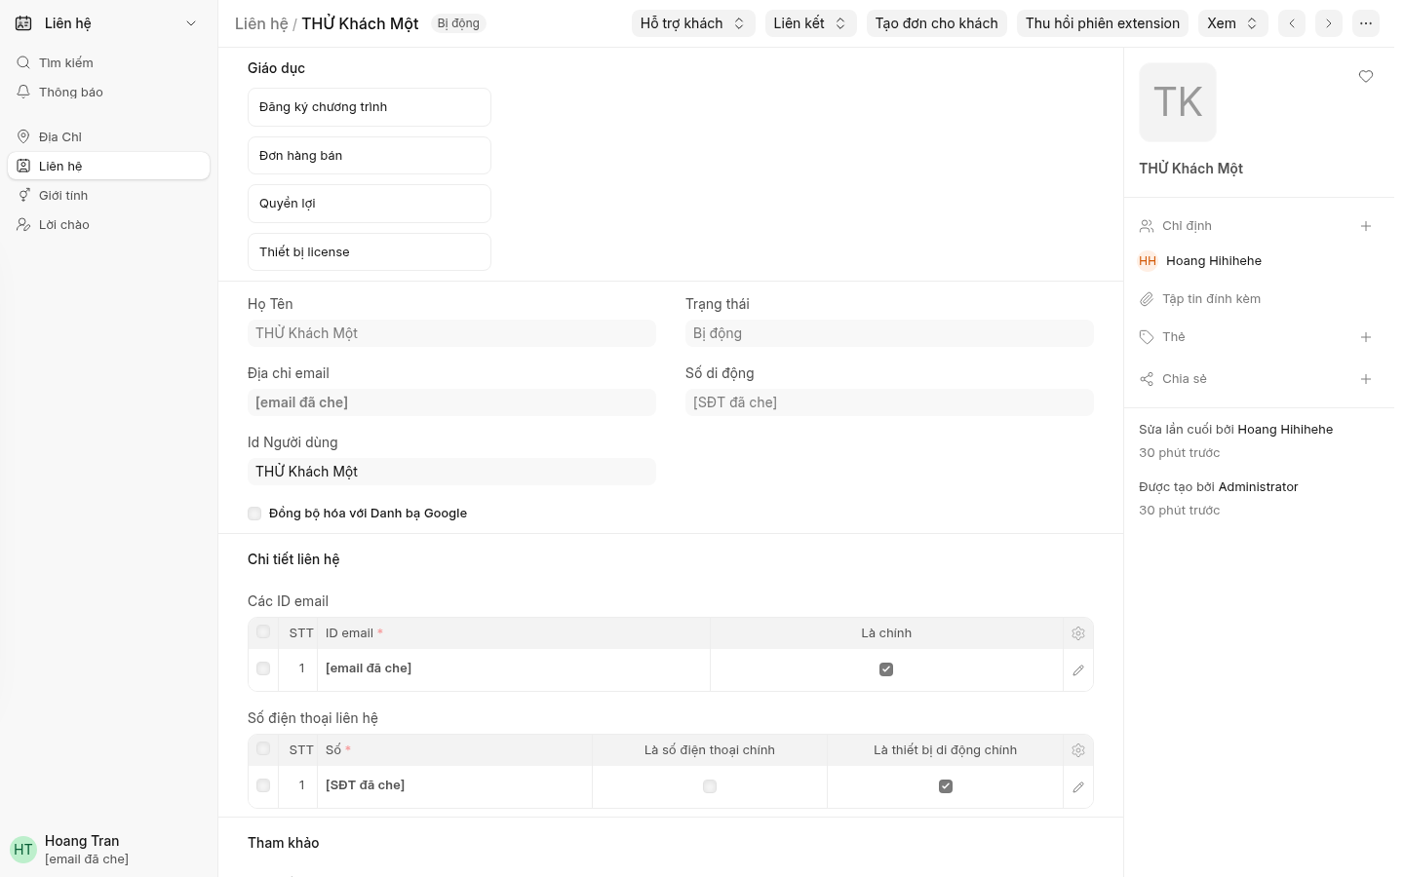This screenshot has width=1404, height=877.
Task: Open Các ID email table settings gear
Action: tap(1078, 633)
